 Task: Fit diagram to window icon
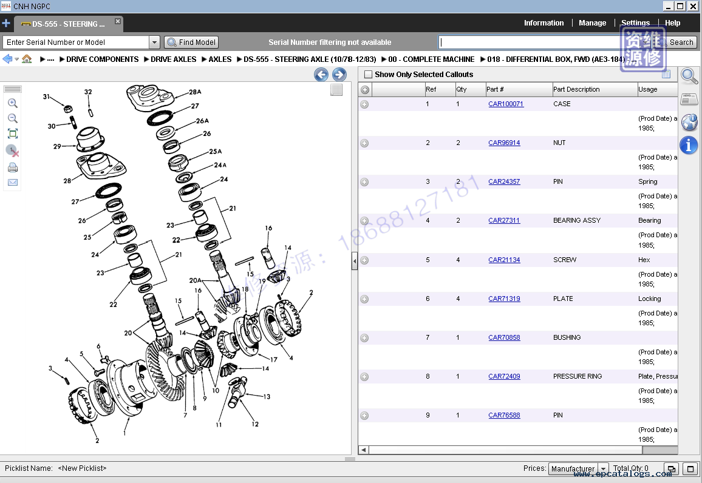coord(12,134)
